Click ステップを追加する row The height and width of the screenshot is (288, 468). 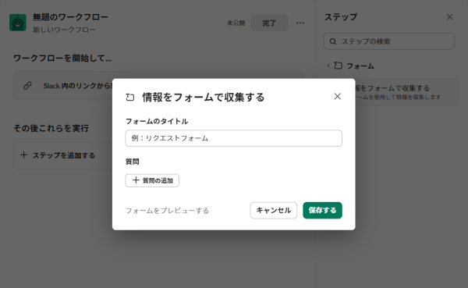[62, 155]
